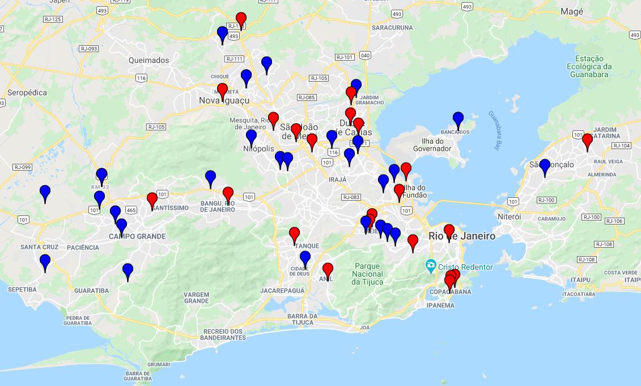The width and height of the screenshot is (641, 386).
Task: Click the Cristo Redentor landmark label
Action: click(x=466, y=267)
